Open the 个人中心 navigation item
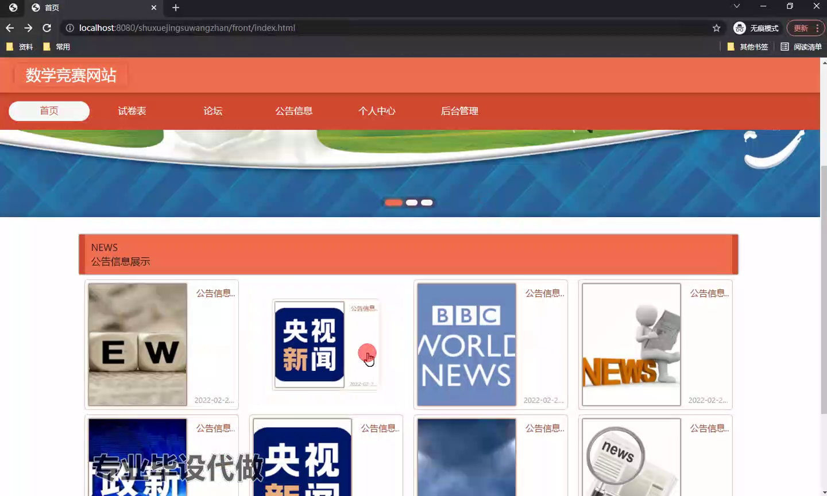 (377, 111)
